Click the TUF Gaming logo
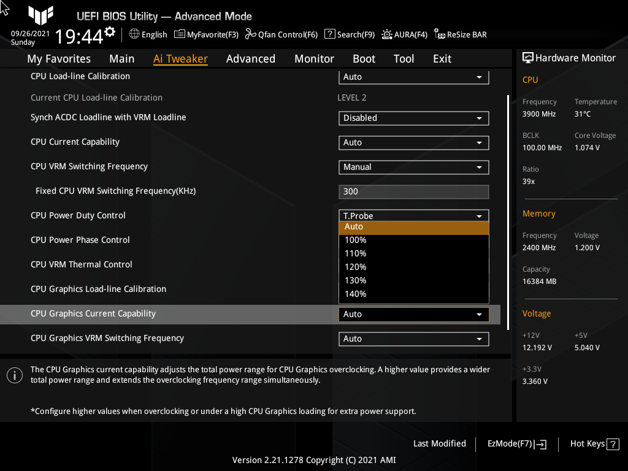This screenshot has height=471, width=628. 40,17
